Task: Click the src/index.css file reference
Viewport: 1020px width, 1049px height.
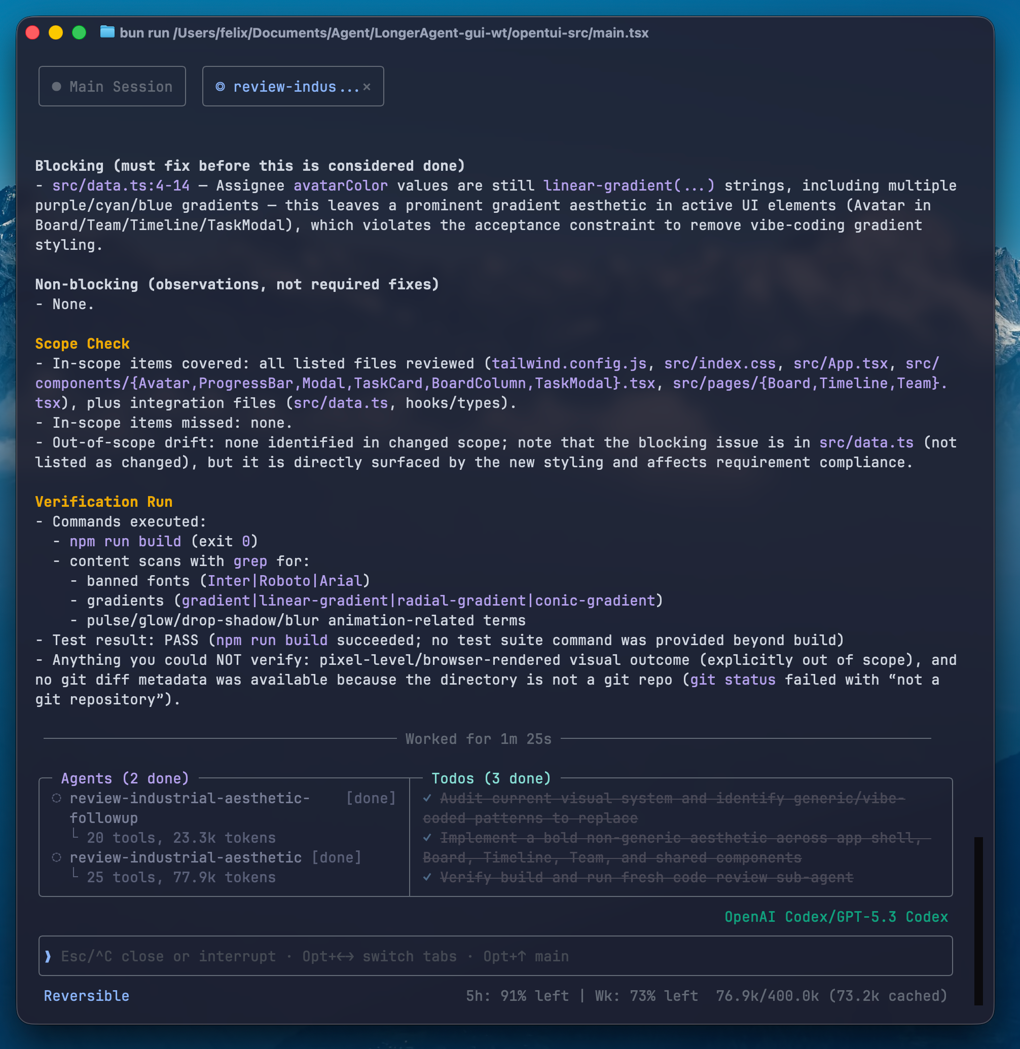Action: [x=720, y=363]
